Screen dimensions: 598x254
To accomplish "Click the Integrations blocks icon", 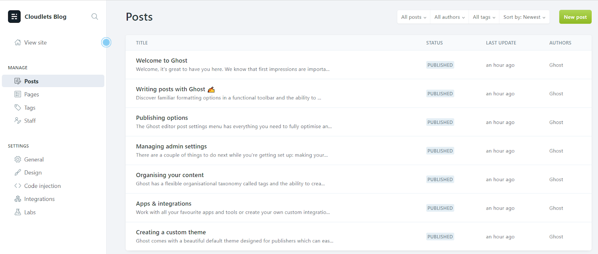I will coord(18,199).
